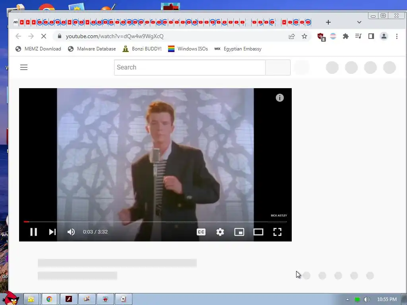Skip to the next video

[x=52, y=232]
